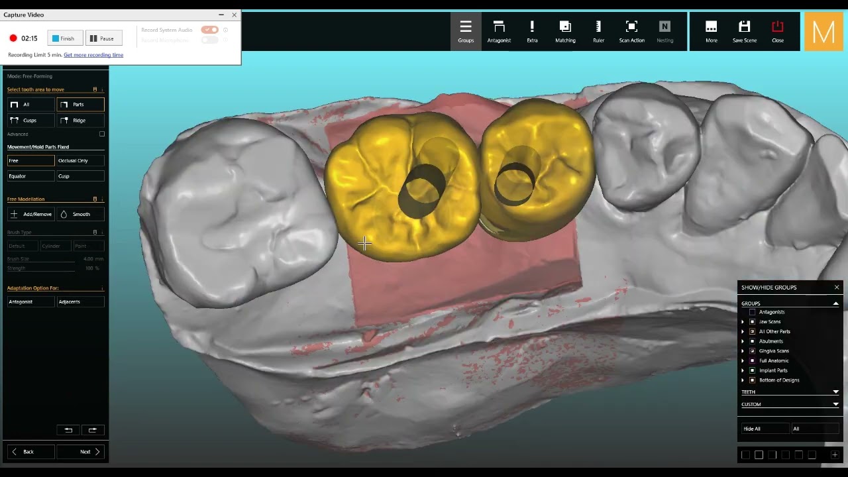
Task: Click the red record indicator dot
Action: coord(13,38)
